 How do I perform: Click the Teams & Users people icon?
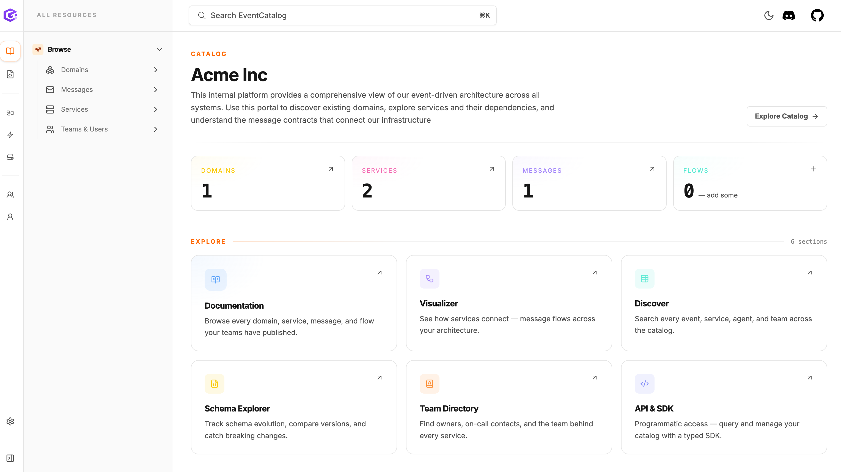50,129
